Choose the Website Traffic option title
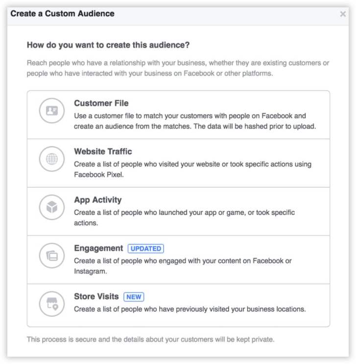Viewport: 356px width, 364px height. (x=103, y=151)
